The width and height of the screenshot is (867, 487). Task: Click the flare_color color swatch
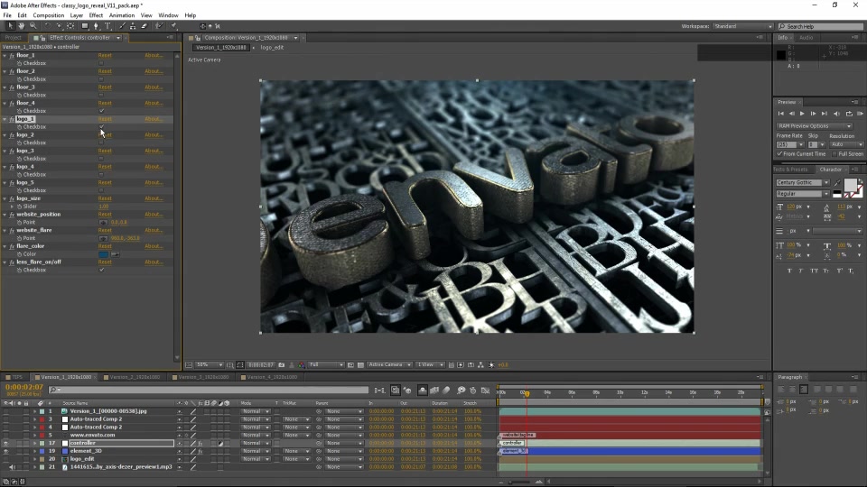point(103,254)
